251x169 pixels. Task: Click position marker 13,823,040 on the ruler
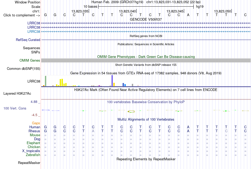[x=127, y=11]
